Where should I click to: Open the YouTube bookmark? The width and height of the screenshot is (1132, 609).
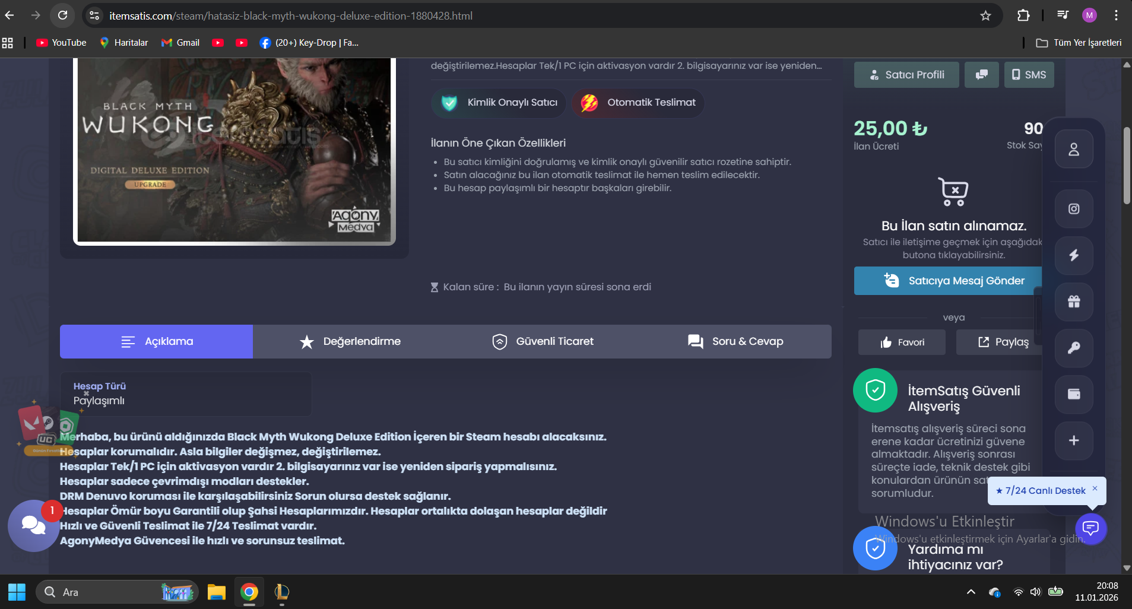[x=61, y=43]
